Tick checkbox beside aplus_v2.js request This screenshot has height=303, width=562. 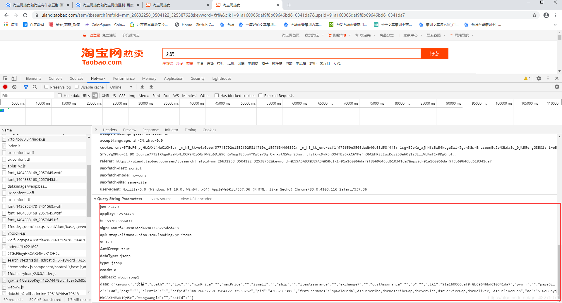point(4,166)
